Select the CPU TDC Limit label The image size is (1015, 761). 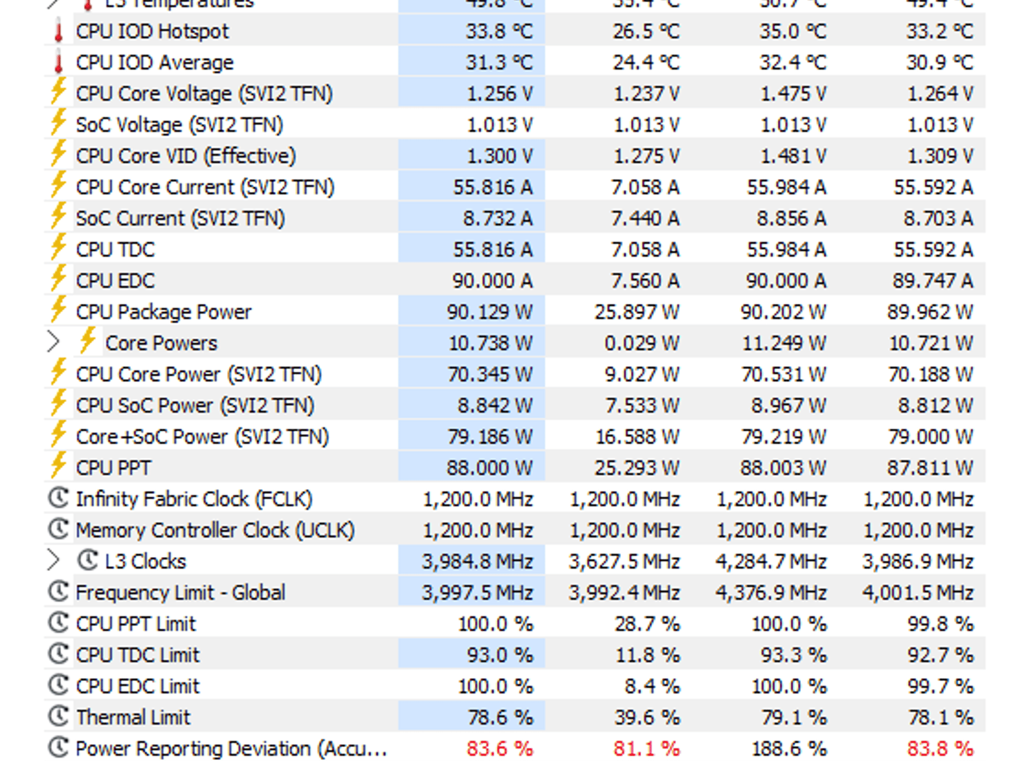(x=137, y=655)
